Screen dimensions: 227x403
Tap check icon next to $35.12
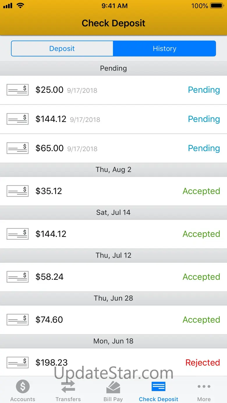[17, 191]
